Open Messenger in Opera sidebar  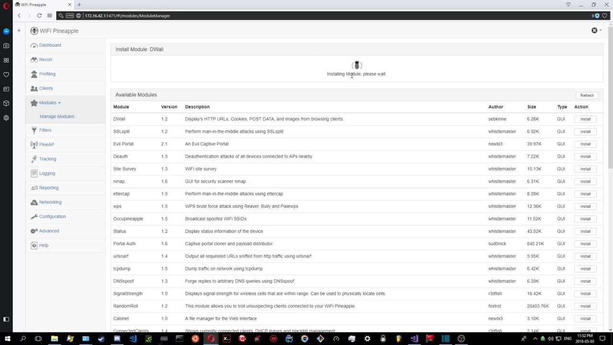click(6, 32)
